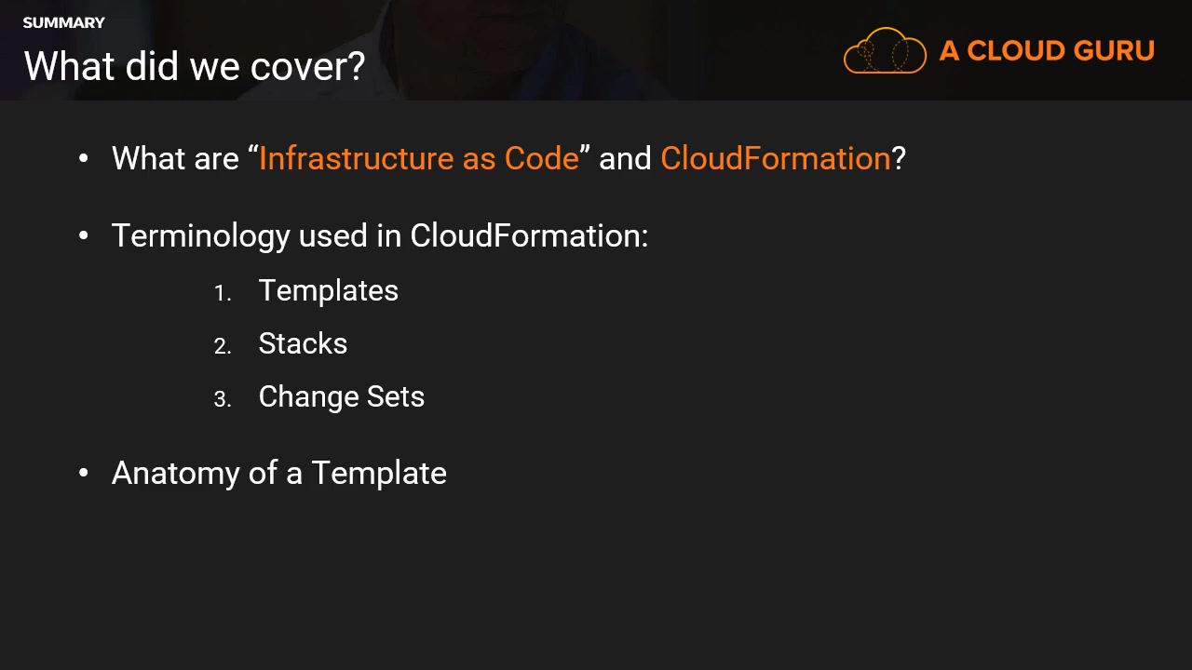The image size is (1192, 670).
Task: Click the bullet dot before "Terminology"
Action: (84, 235)
